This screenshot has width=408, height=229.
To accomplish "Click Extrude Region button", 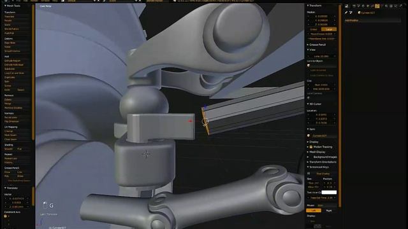I will (x=17, y=61).
